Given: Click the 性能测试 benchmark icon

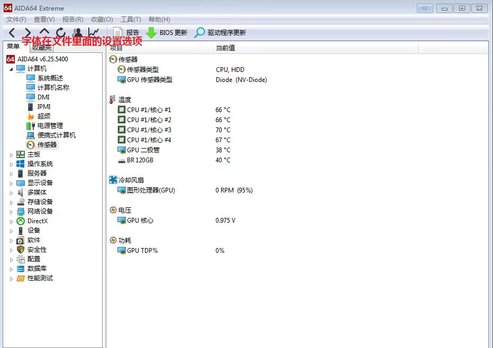Looking at the screenshot, I should click(21, 278).
